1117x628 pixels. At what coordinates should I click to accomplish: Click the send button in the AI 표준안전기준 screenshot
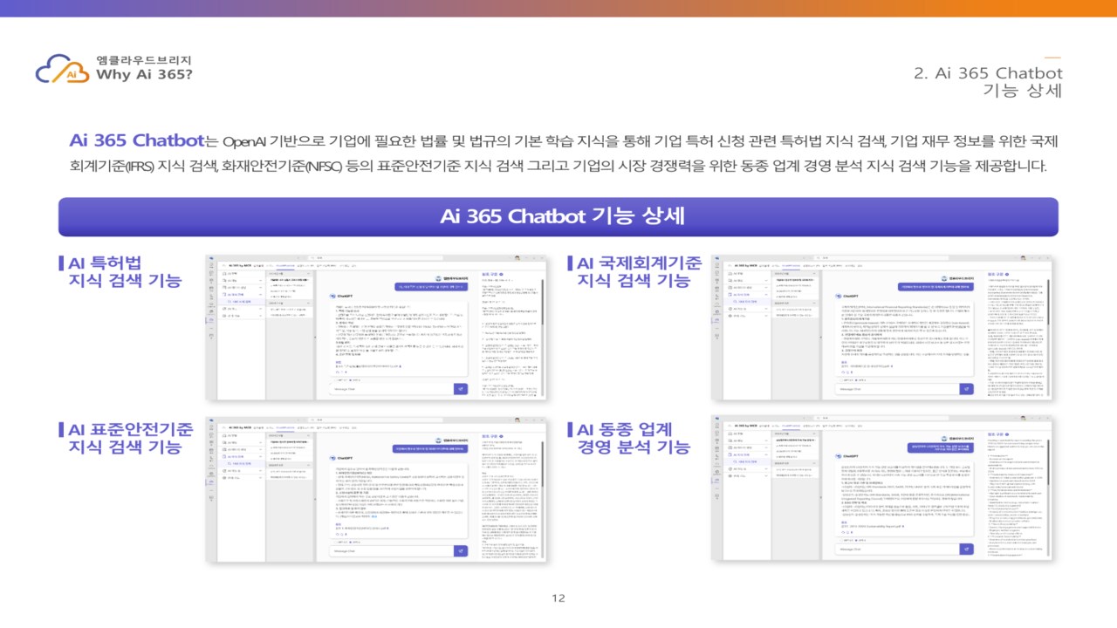coord(461,551)
